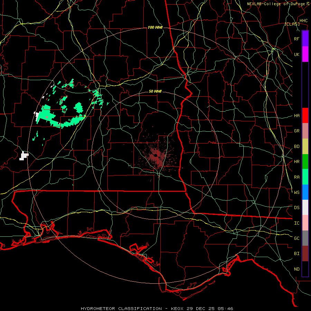311x311 pixels.
Task: Click the GC gray legend swatch
Action: pyautogui.click(x=305, y=238)
